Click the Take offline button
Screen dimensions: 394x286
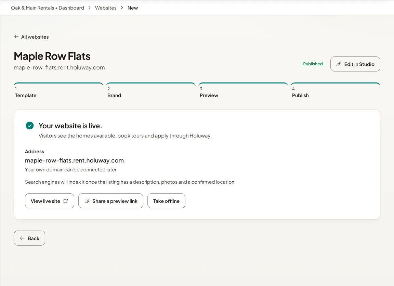click(x=166, y=201)
